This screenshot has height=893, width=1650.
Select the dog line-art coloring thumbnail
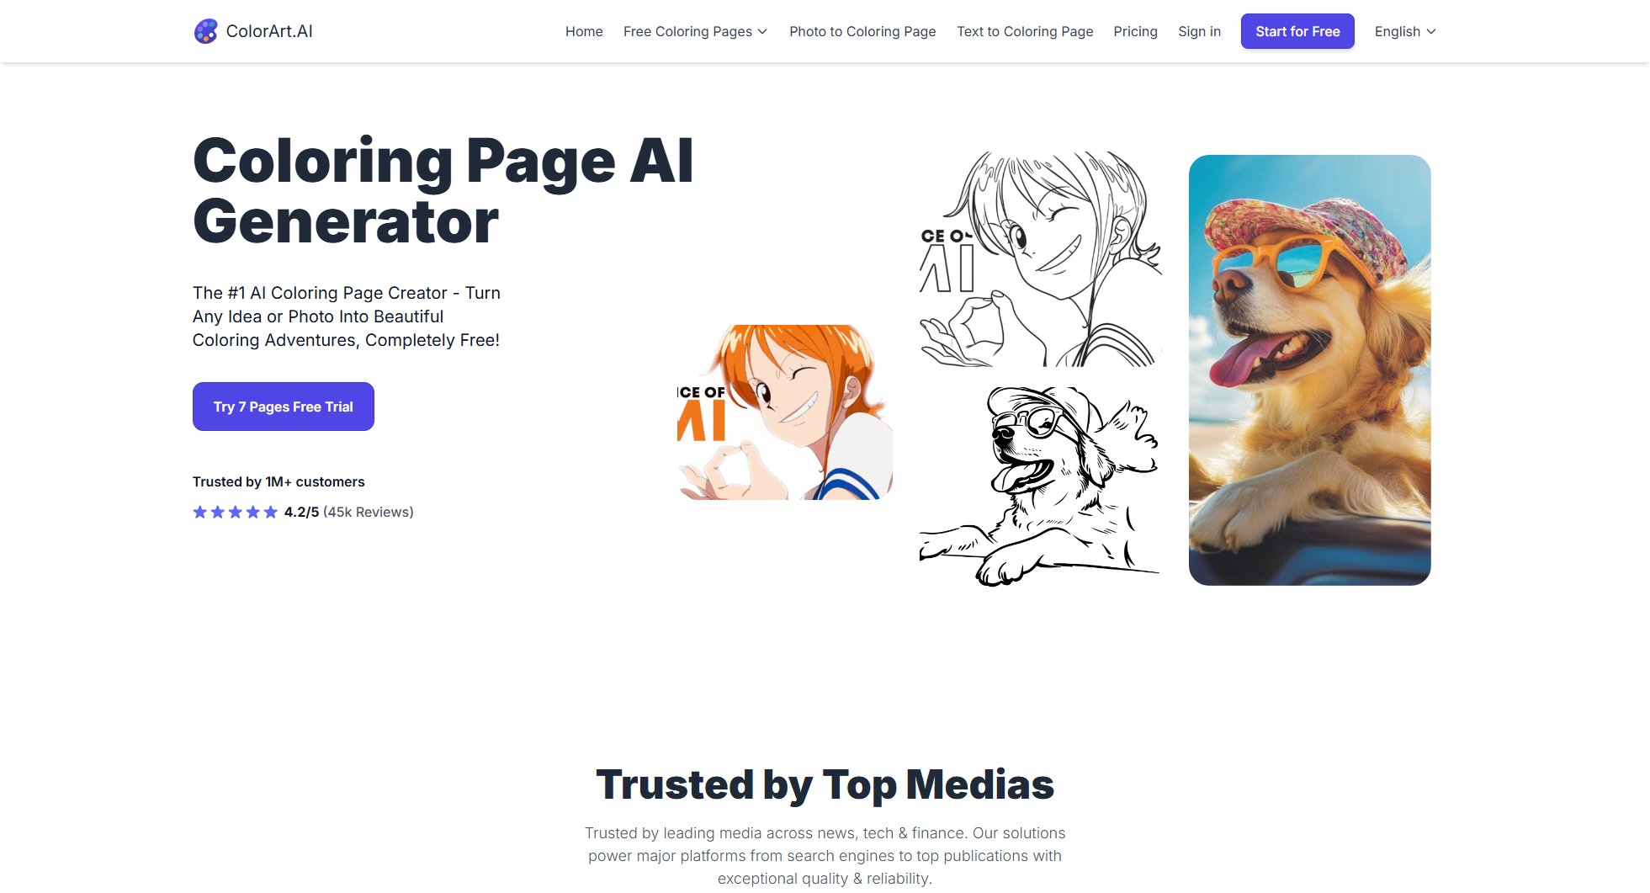pyautogui.click(x=1040, y=486)
